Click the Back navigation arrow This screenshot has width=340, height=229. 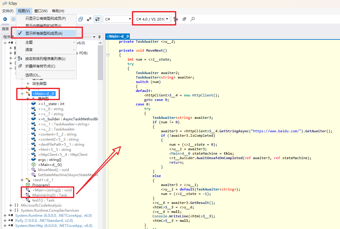pos(5,19)
